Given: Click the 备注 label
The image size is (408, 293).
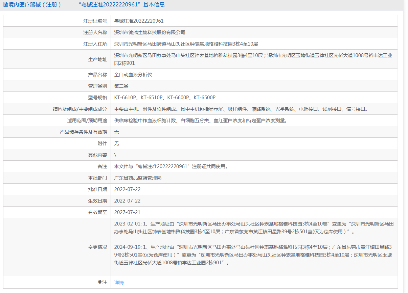Looking at the screenshot, I should (103, 166).
